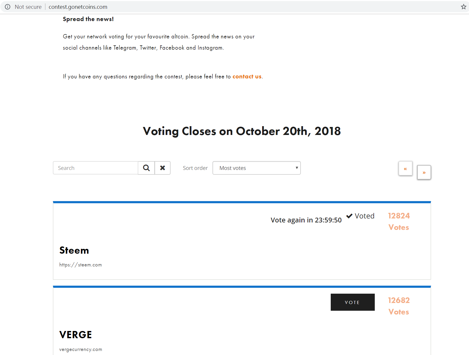Go to previous page with « button
The width and height of the screenshot is (469, 355).
click(405, 169)
